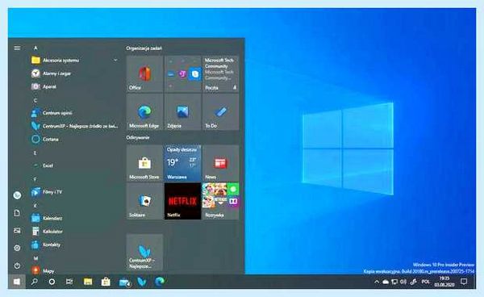Open the Rozrywka games folder tile
484x297 pixels.
pyautogui.click(x=221, y=201)
